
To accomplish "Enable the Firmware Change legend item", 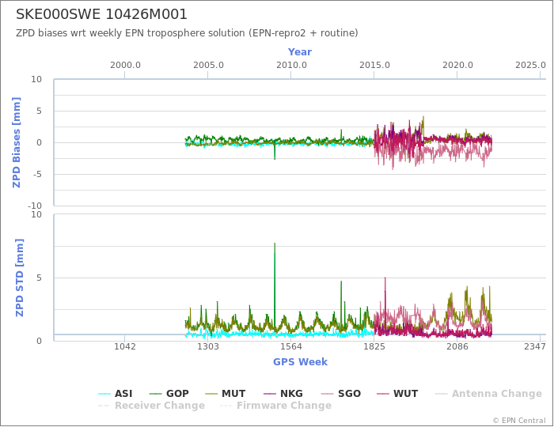I will (275, 406).
